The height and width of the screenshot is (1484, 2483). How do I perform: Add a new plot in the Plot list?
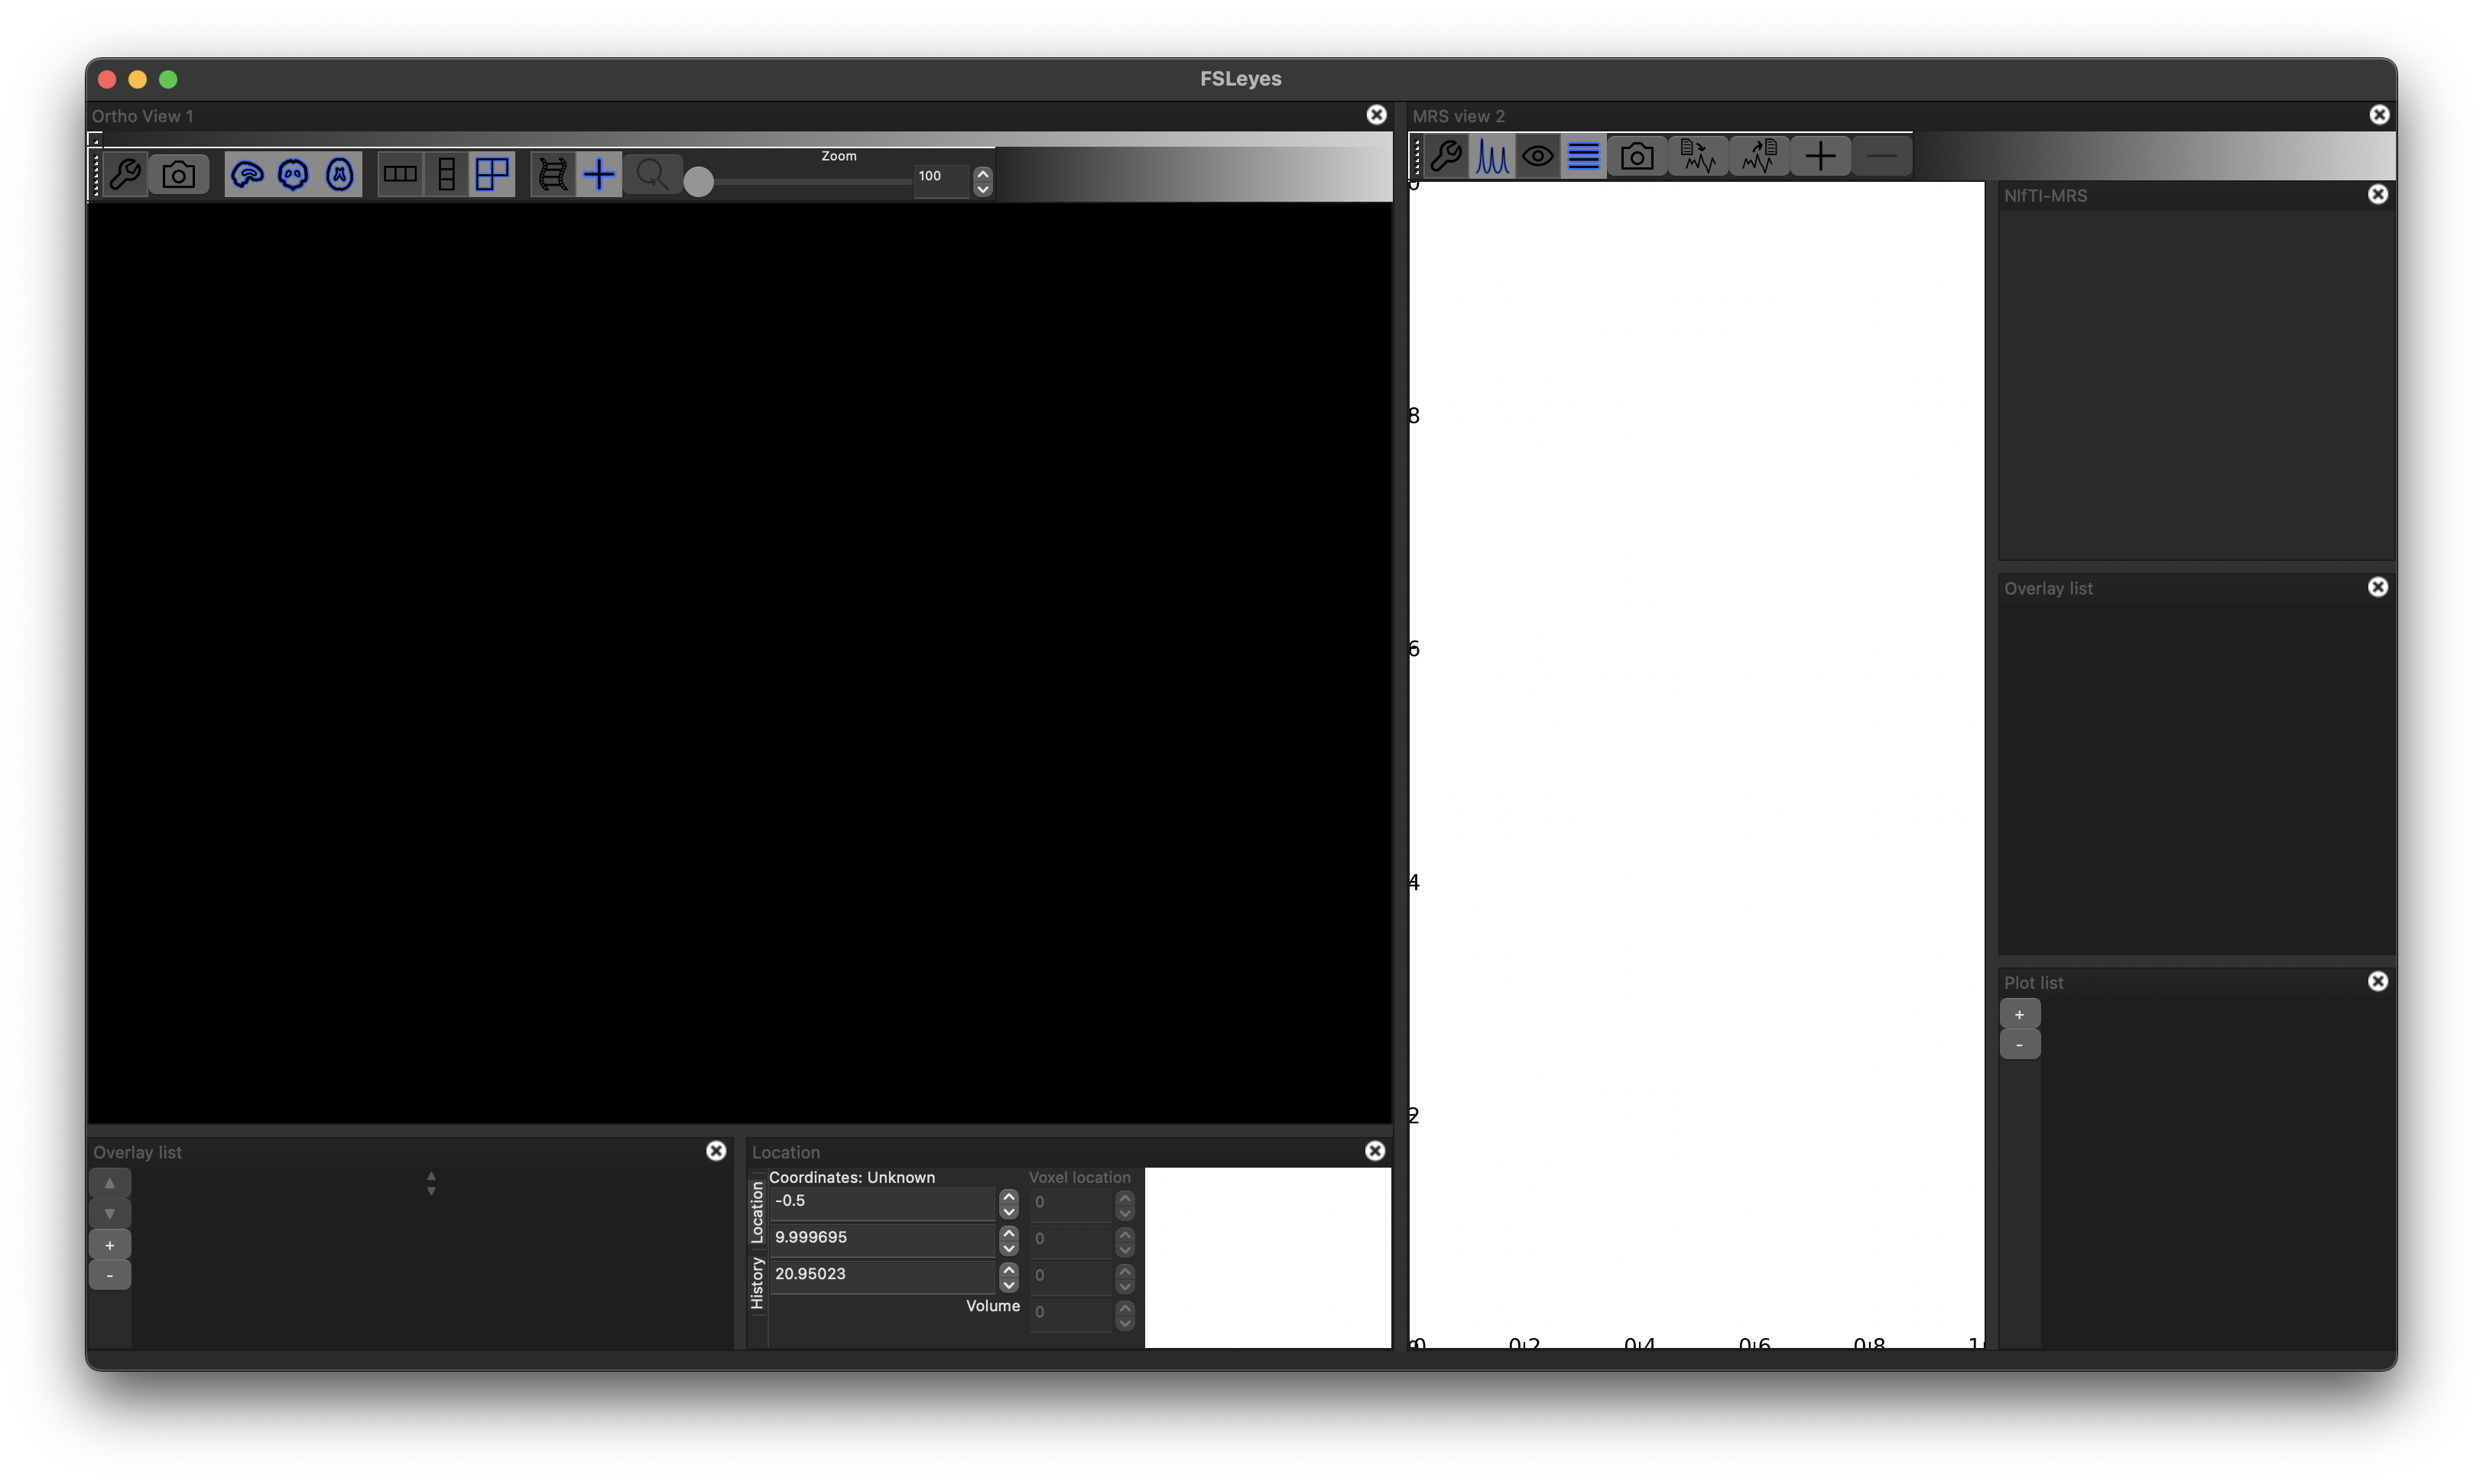click(2020, 1014)
